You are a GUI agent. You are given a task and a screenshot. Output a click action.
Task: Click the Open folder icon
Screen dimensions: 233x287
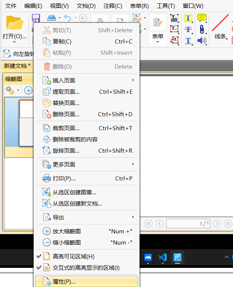[15, 23]
